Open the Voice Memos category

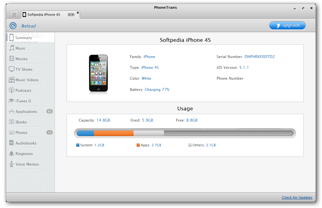(30, 164)
